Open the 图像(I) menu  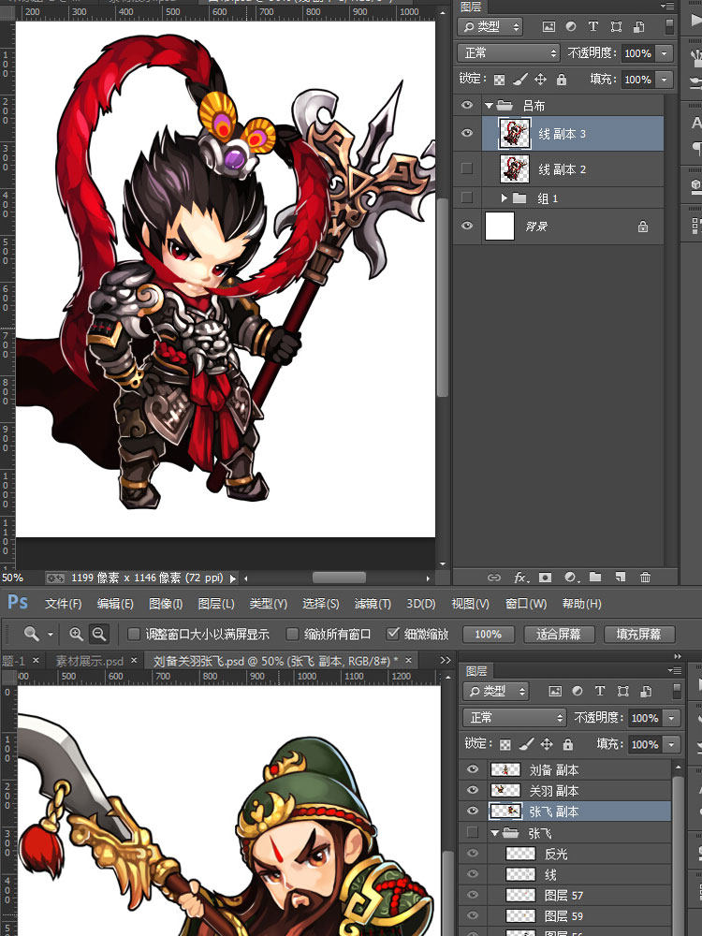(166, 604)
